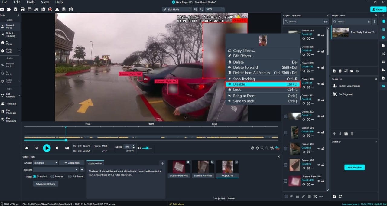Click the trash icon in Project Files
Screen dimensions: 387x206
pyautogui.click(x=340, y=71)
